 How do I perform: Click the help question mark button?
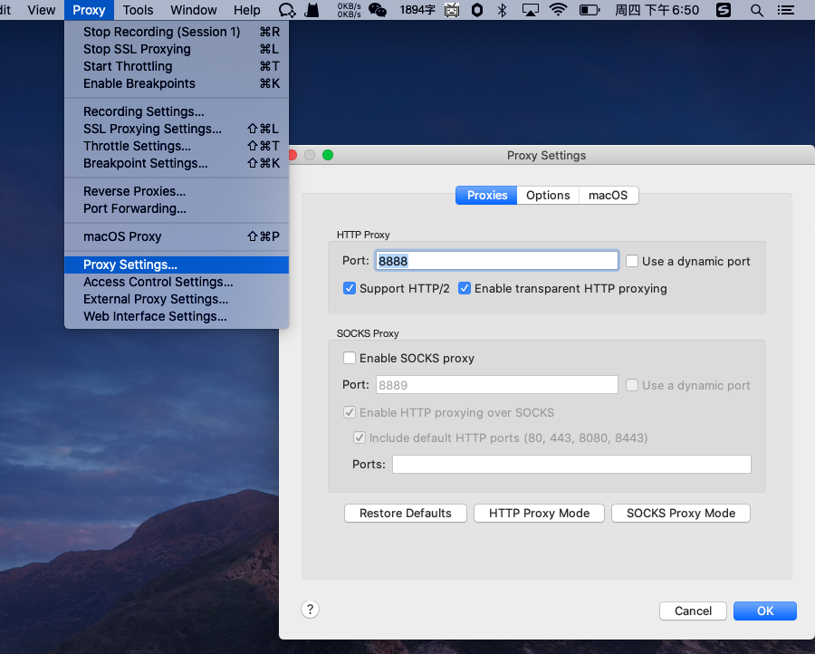pos(310,610)
